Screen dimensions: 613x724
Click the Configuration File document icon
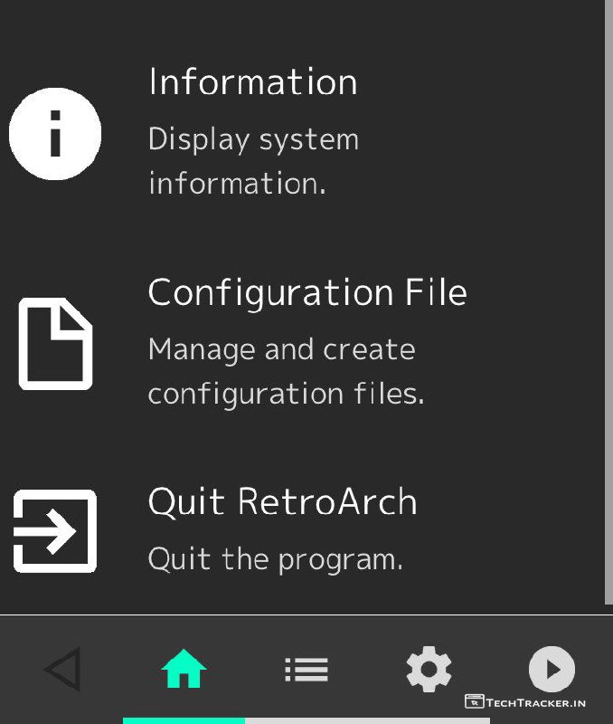[x=55, y=344]
